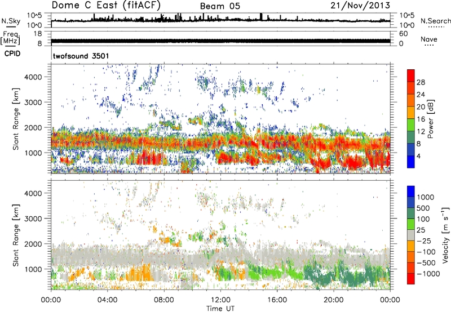Click the '12' tick on Power colorbar
Screen dimensions: 451x312
421,131
